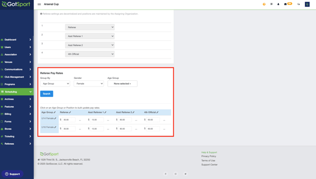Click pencil icon next to Referee column header
This screenshot has height=179, width=316.
(x=70, y=112)
